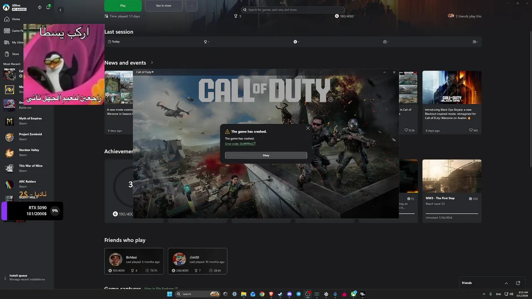Open Call of Duty taskbar icon

pyautogui.click(x=363, y=294)
